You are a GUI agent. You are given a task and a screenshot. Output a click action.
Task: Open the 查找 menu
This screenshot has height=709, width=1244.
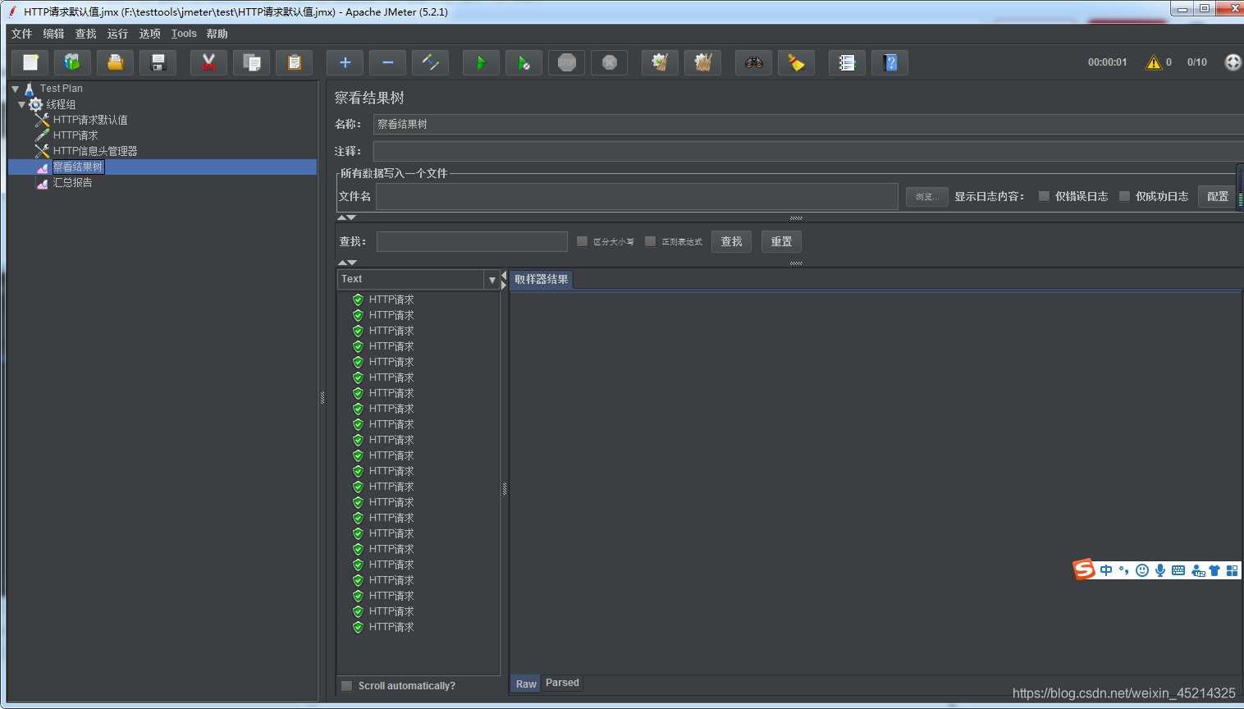[85, 34]
